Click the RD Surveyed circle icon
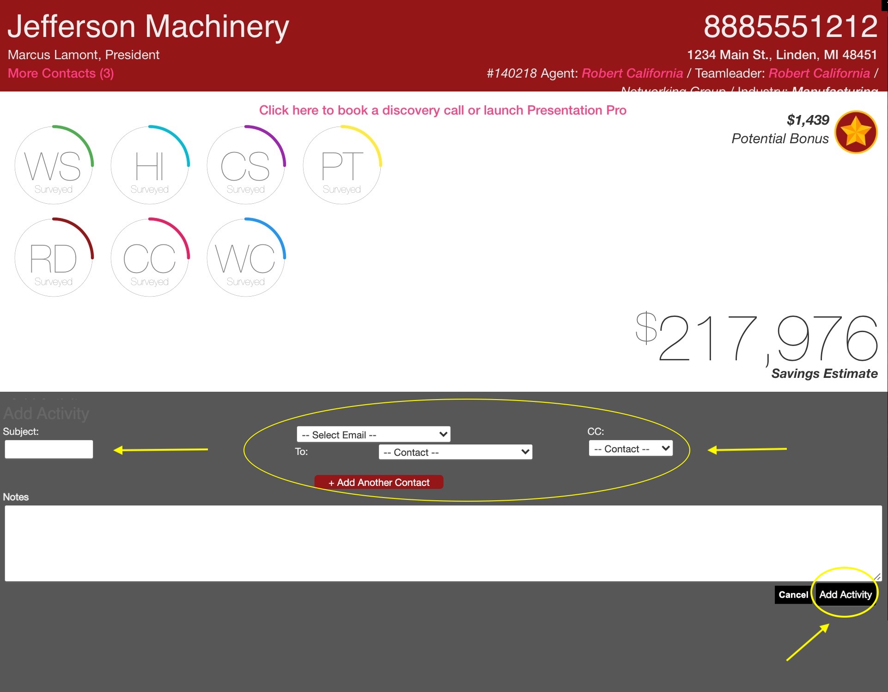 tap(54, 258)
